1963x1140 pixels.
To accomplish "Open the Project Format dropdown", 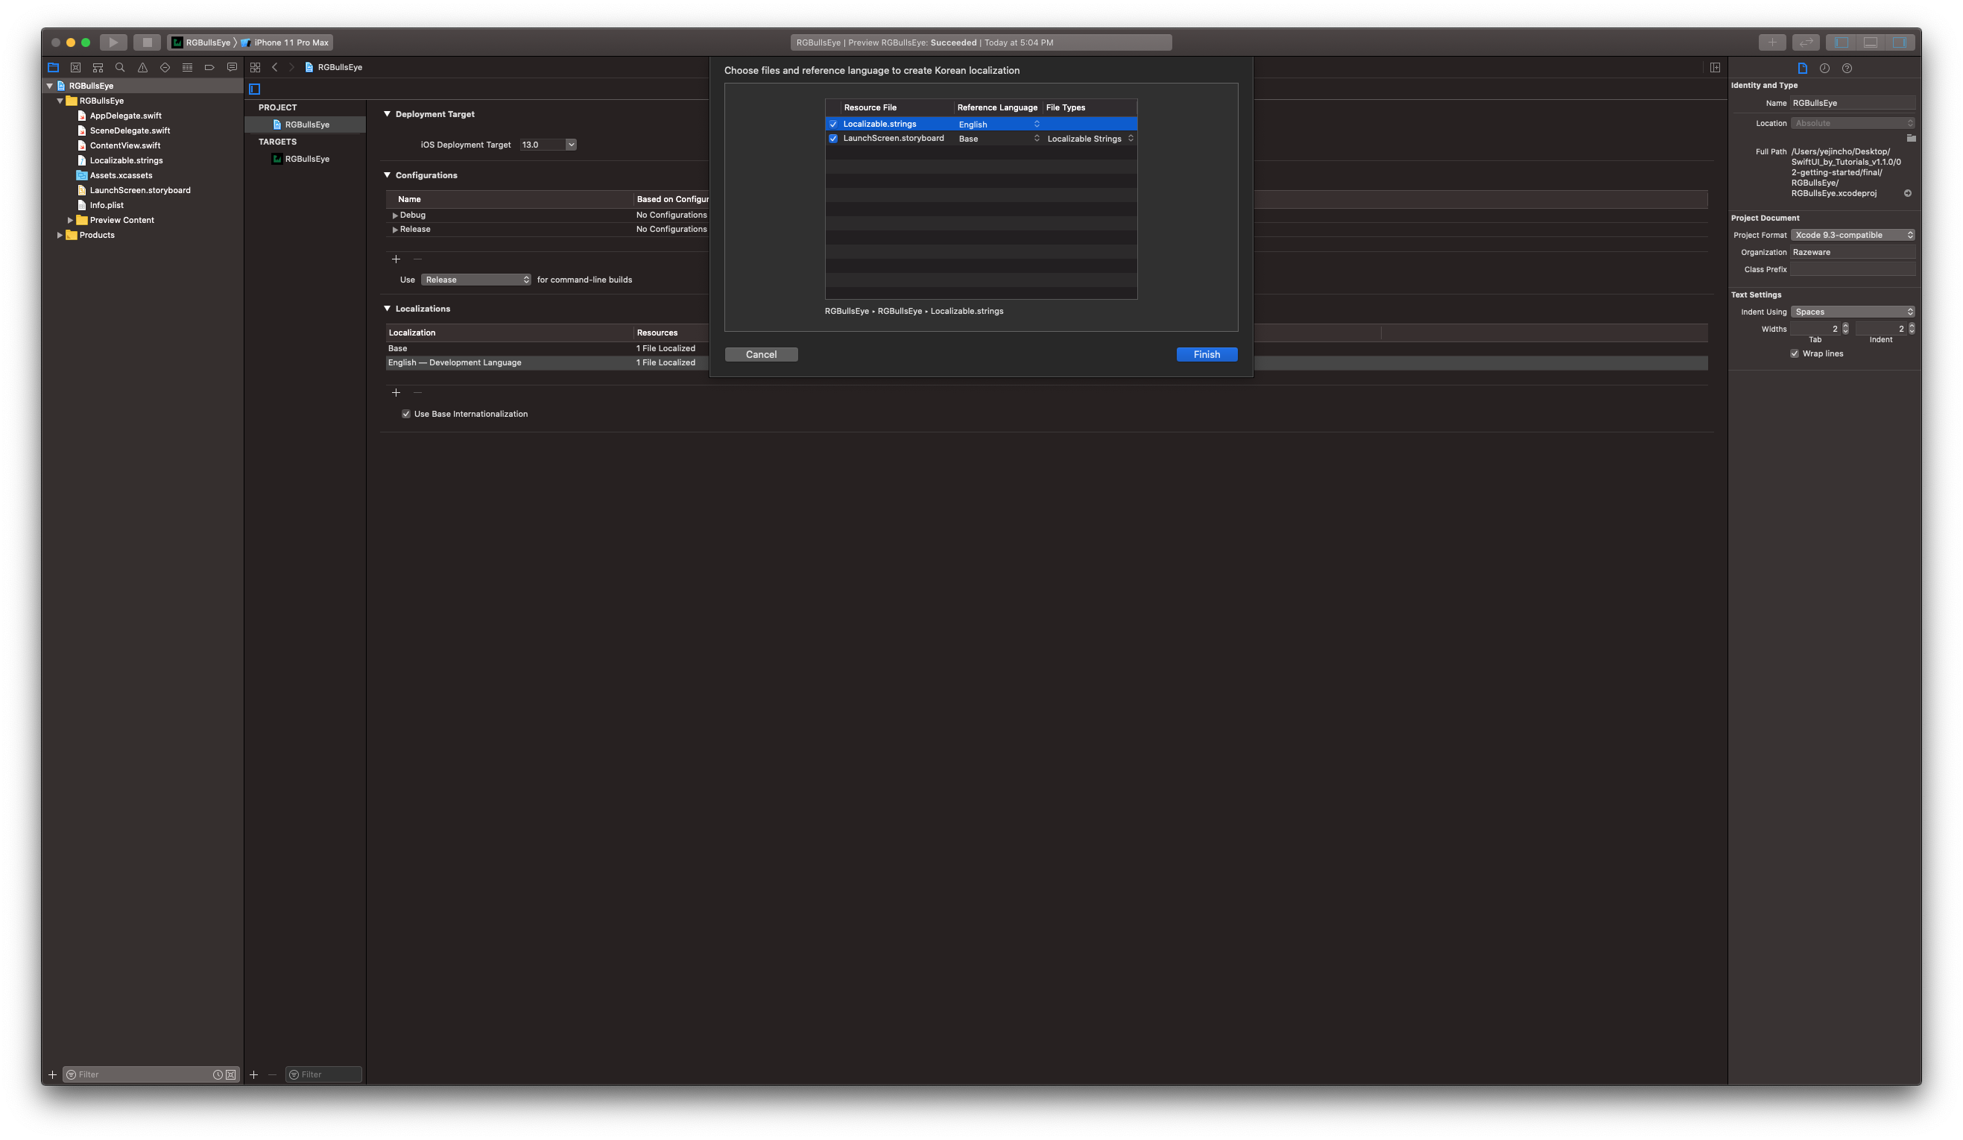I will pyautogui.click(x=1853, y=235).
